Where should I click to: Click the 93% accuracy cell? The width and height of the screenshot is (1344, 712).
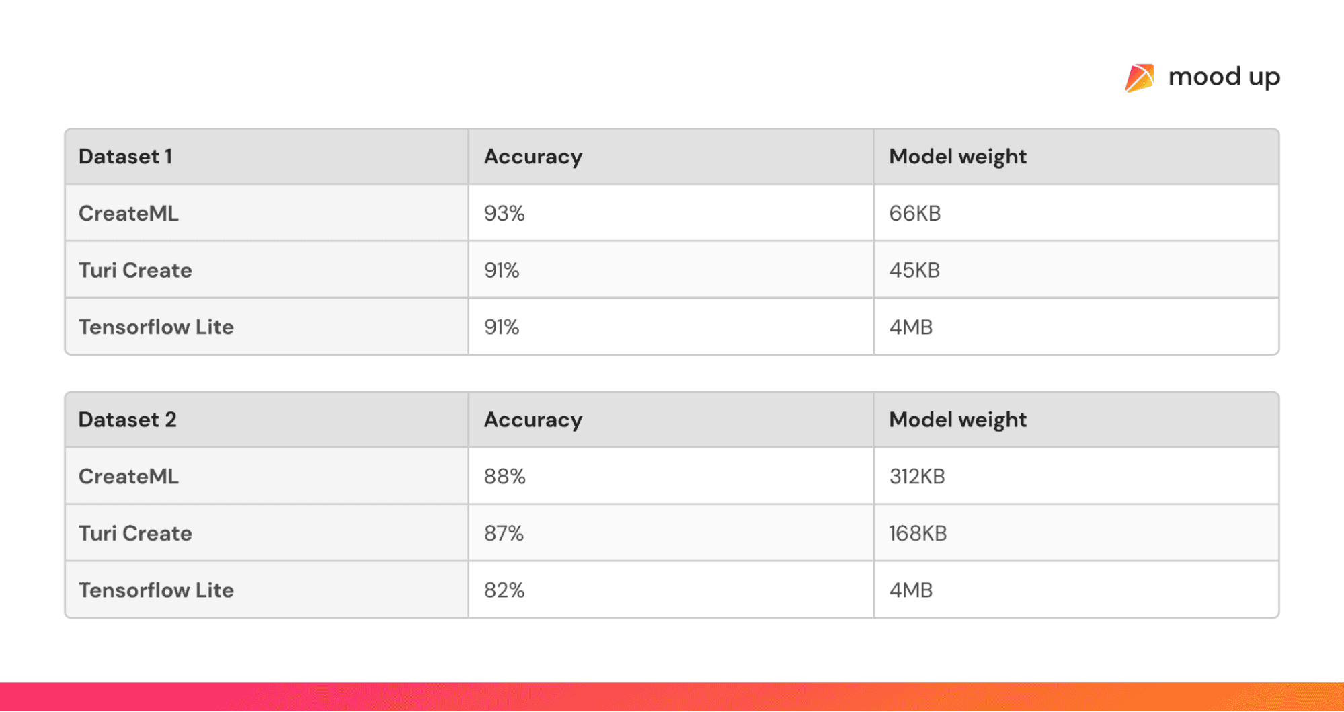pos(504,213)
